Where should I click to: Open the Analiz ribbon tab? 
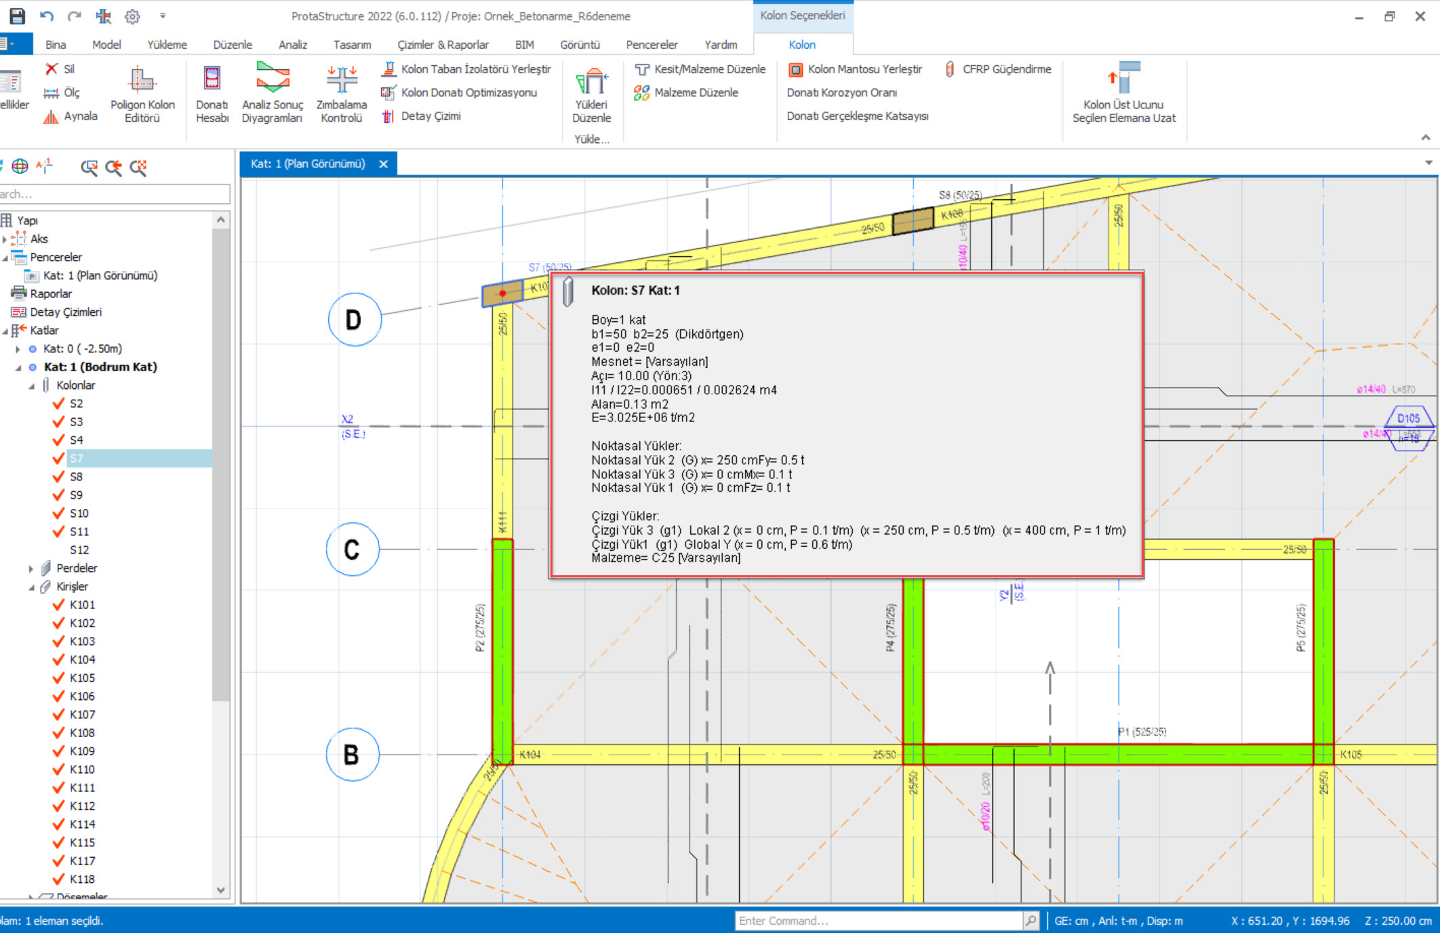pyautogui.click(x=293, y=45)
